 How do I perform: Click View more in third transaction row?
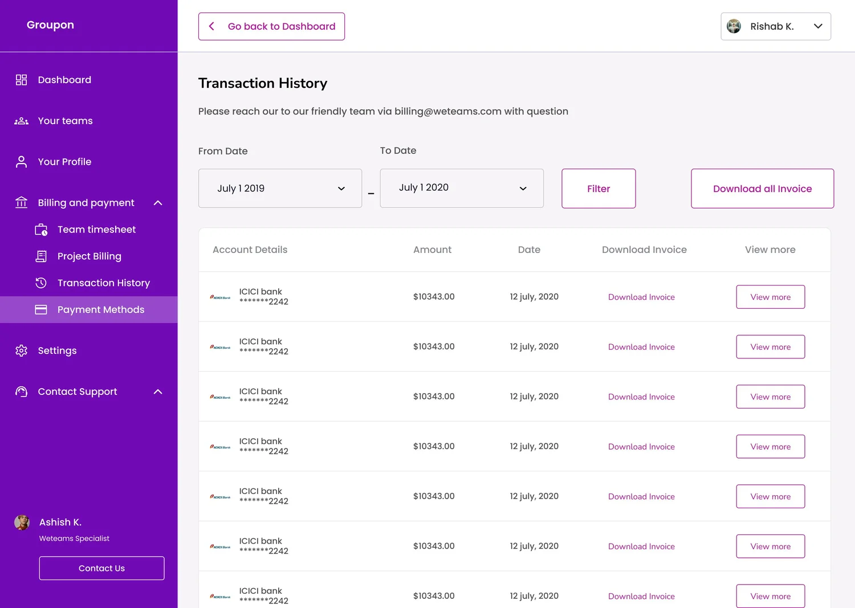pos(770,397)
